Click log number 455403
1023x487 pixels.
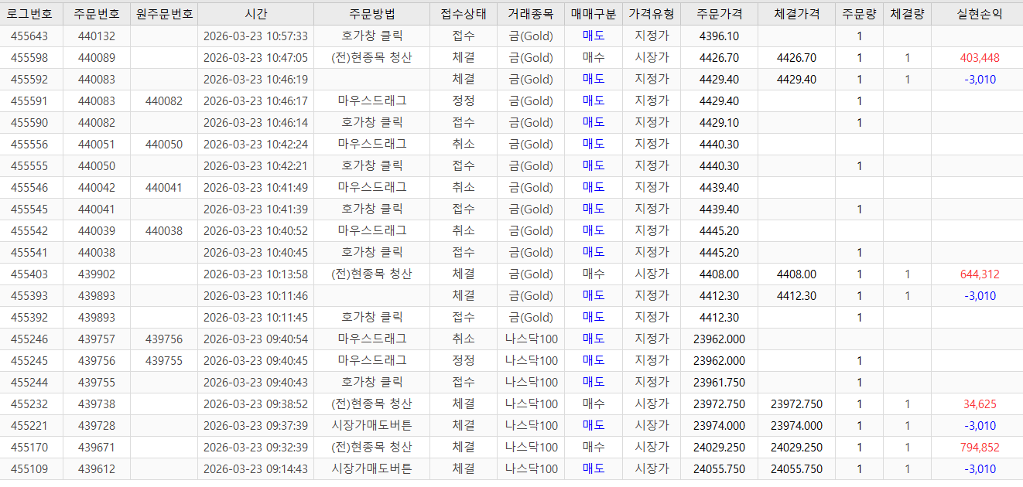click(x=29, y=274)
